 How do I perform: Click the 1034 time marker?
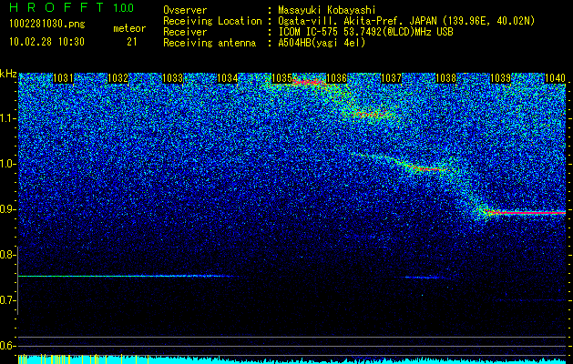[x=228, y=78]
